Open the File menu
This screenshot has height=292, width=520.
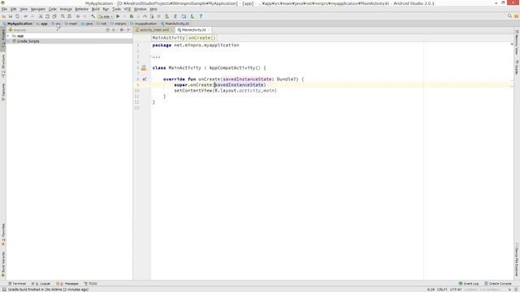pyautogui.click(x=4, y=9)
